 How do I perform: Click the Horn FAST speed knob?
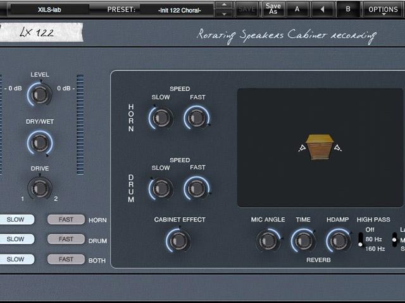[197, 117]
